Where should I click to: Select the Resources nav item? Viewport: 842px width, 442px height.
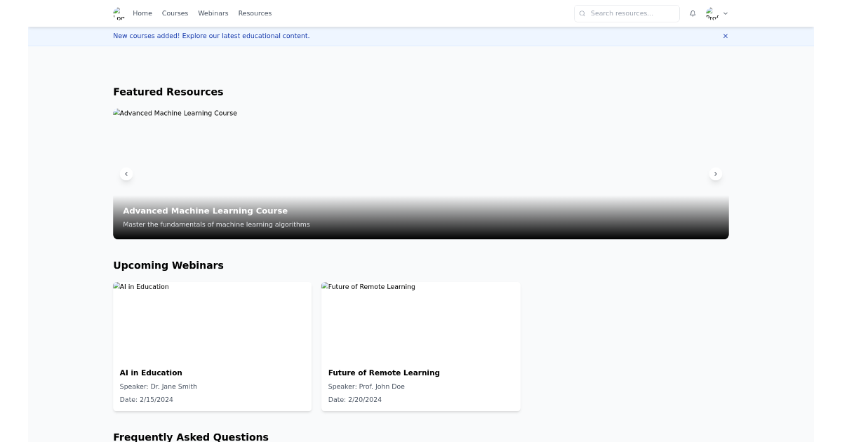(255, 13)
